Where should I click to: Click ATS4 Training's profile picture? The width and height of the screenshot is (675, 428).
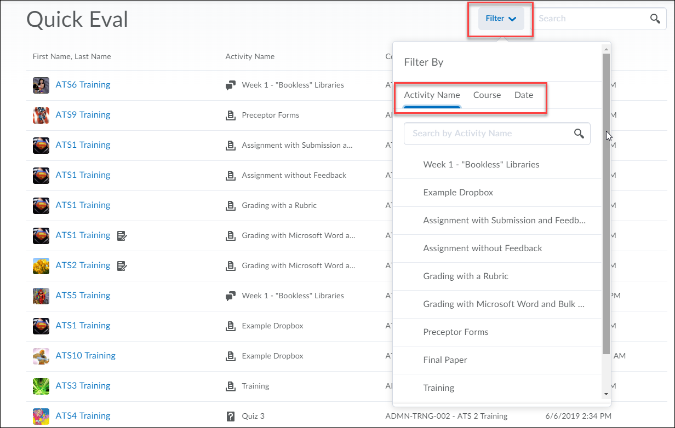(x=41, y=415)
